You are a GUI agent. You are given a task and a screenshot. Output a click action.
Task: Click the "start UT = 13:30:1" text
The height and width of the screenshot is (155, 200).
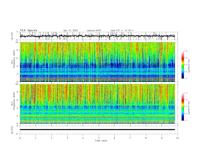point(122,30)
